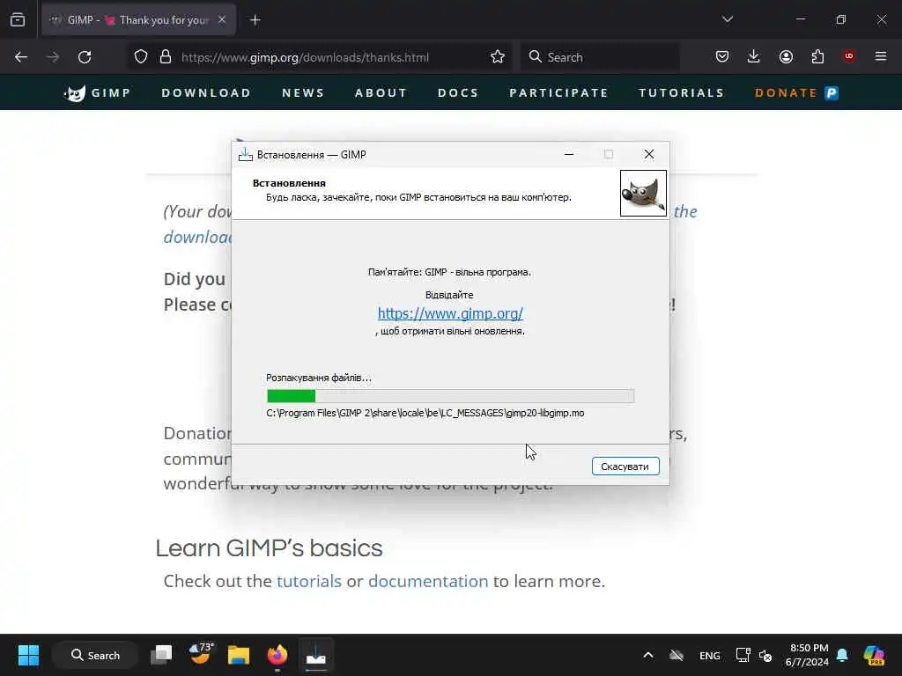Click the Learn GIMP's basics heading

(x=269, y=547)
